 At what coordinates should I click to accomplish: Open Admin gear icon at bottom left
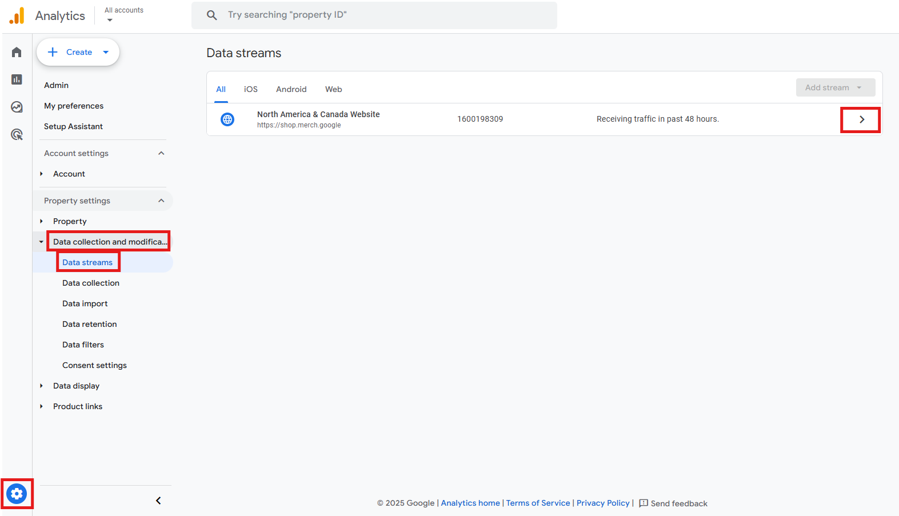[17, 494]
